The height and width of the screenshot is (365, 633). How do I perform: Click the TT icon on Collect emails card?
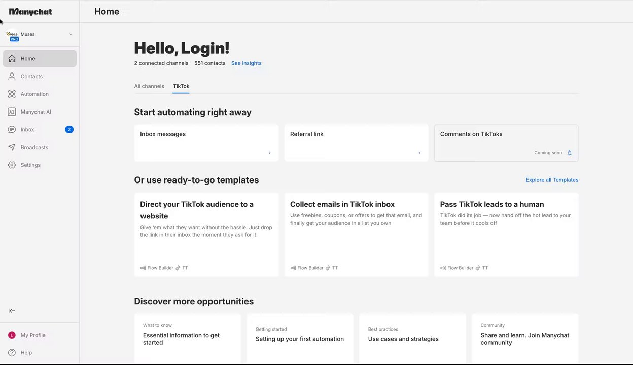coord(328,268)
